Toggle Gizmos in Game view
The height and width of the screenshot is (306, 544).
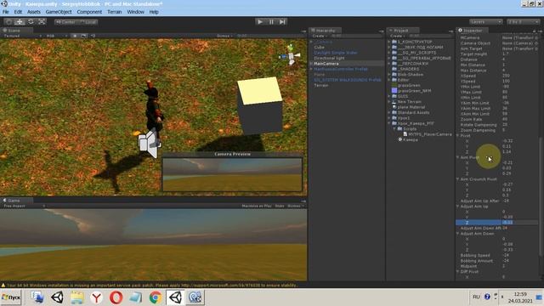click(295, 206)
